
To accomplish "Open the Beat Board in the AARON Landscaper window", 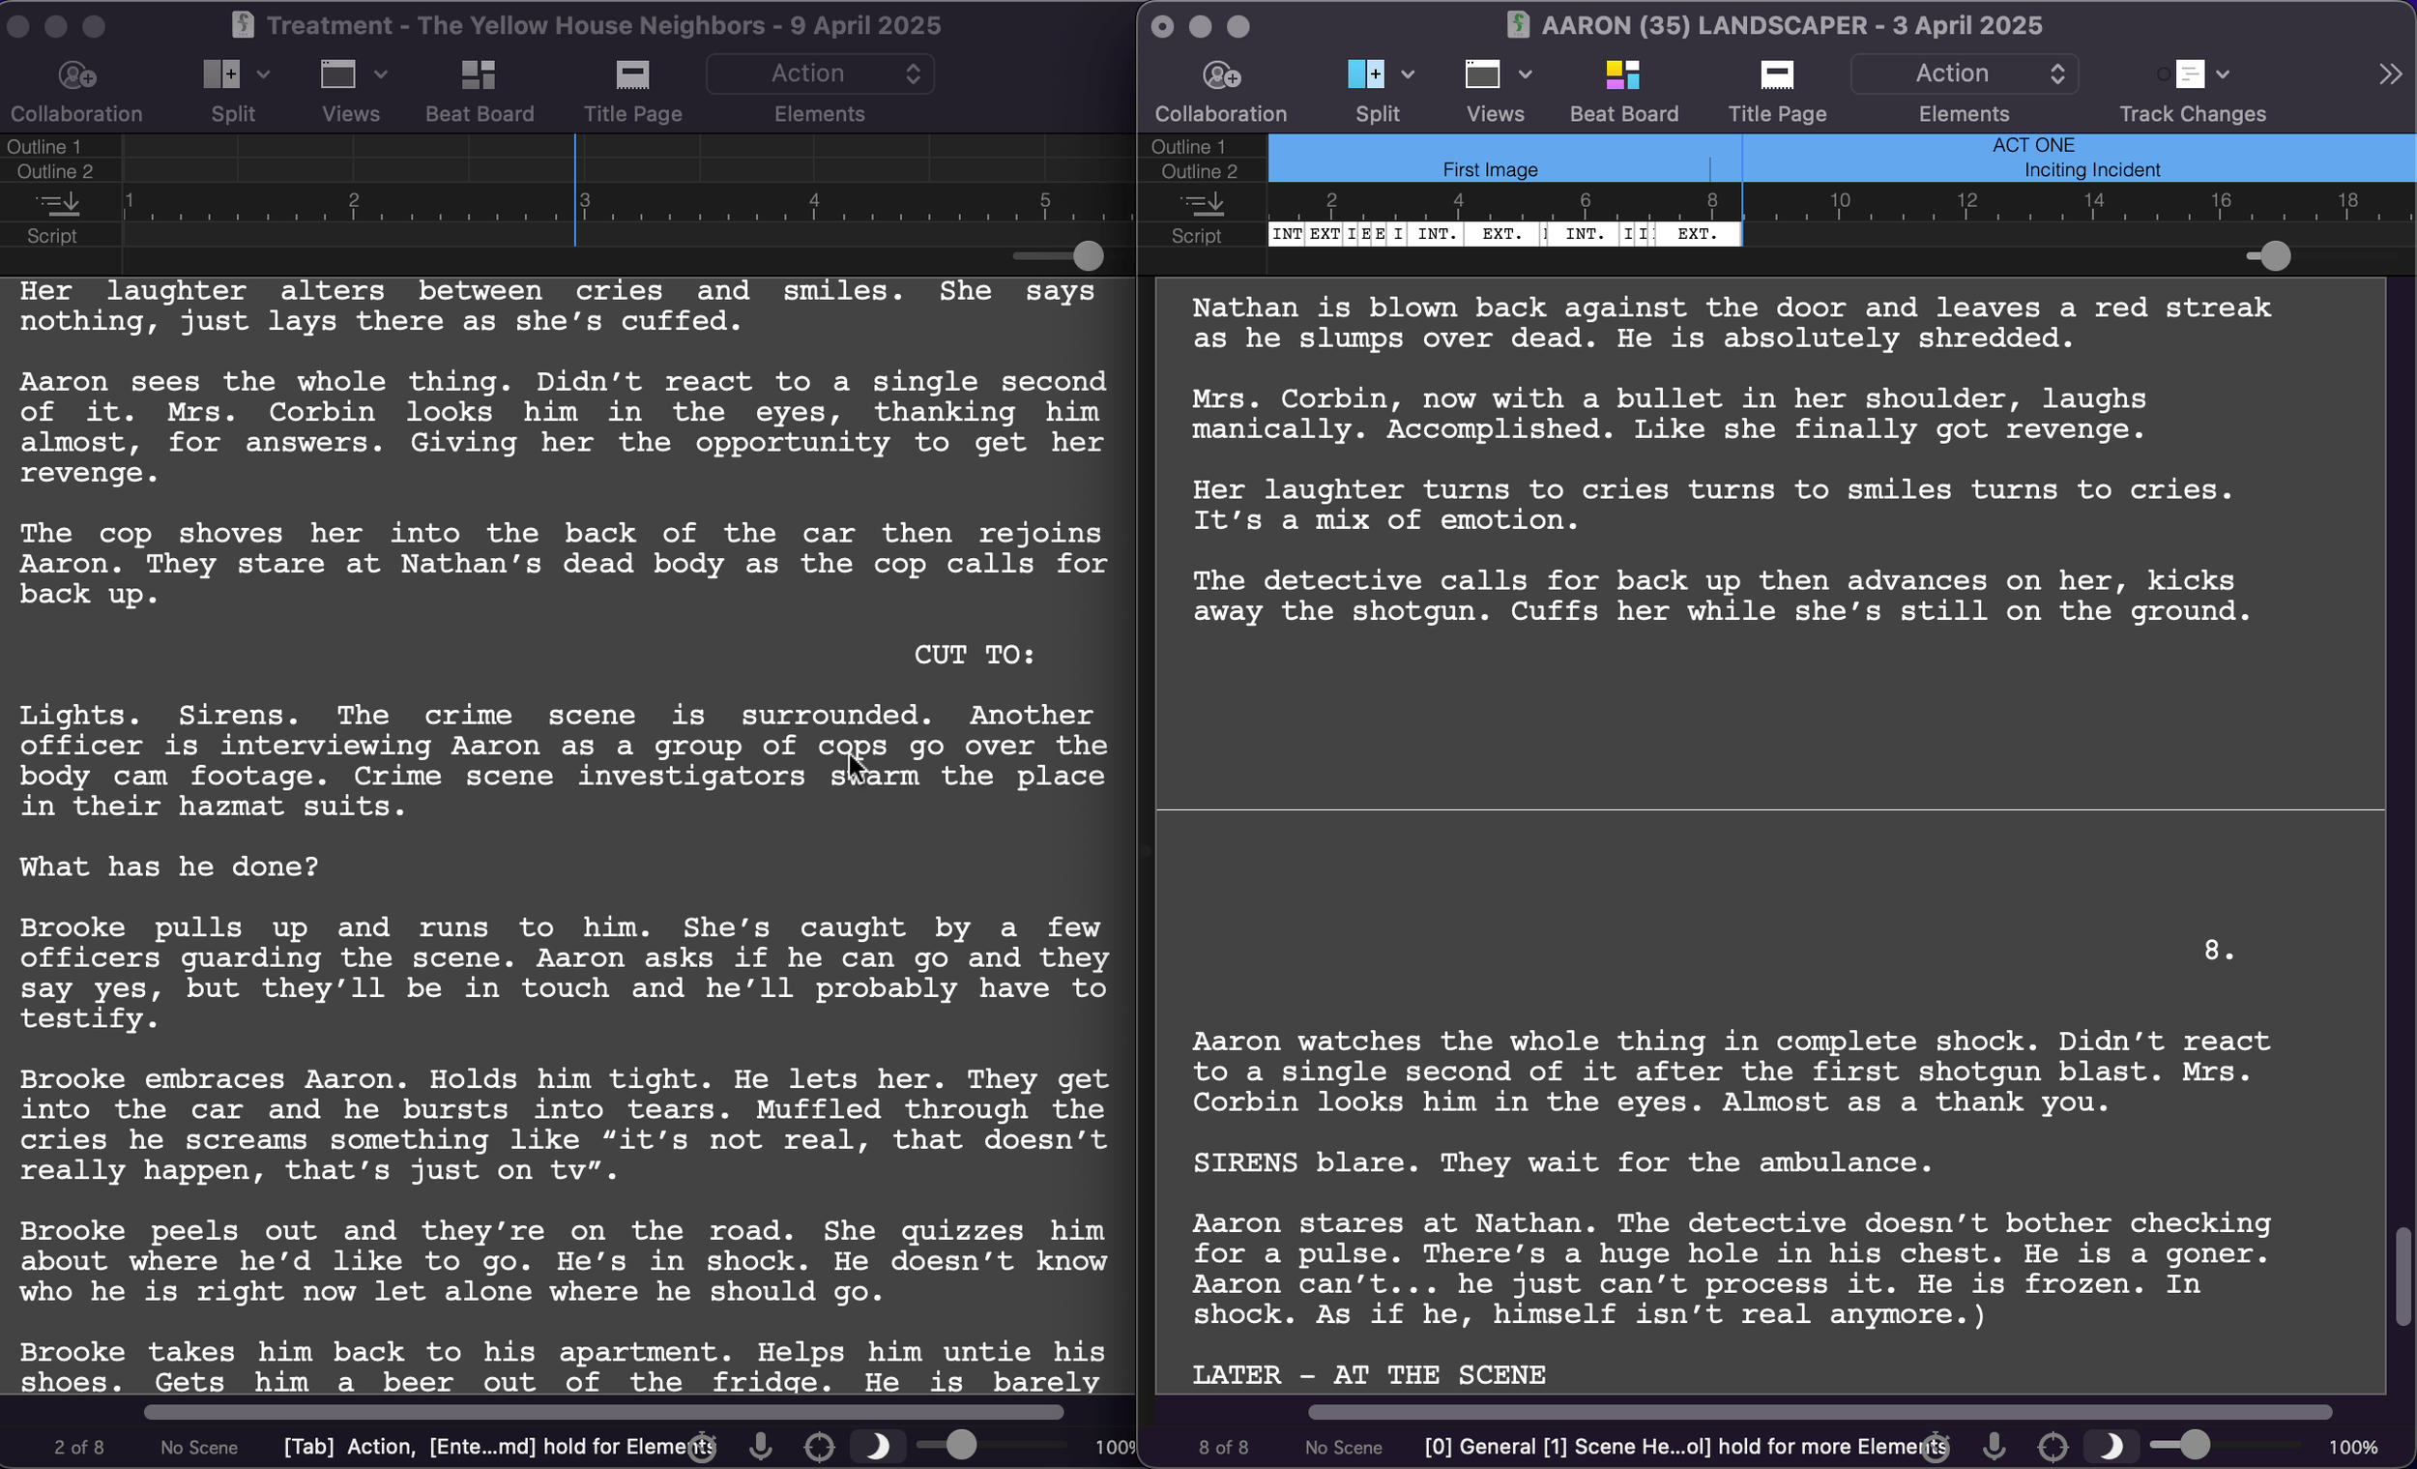I will tap(1622, 75).
